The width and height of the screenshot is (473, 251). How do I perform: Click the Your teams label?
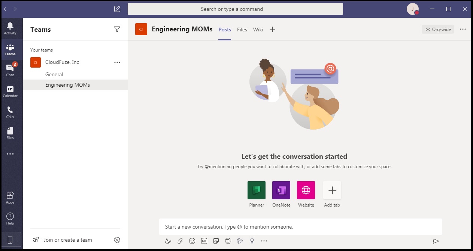42,50
